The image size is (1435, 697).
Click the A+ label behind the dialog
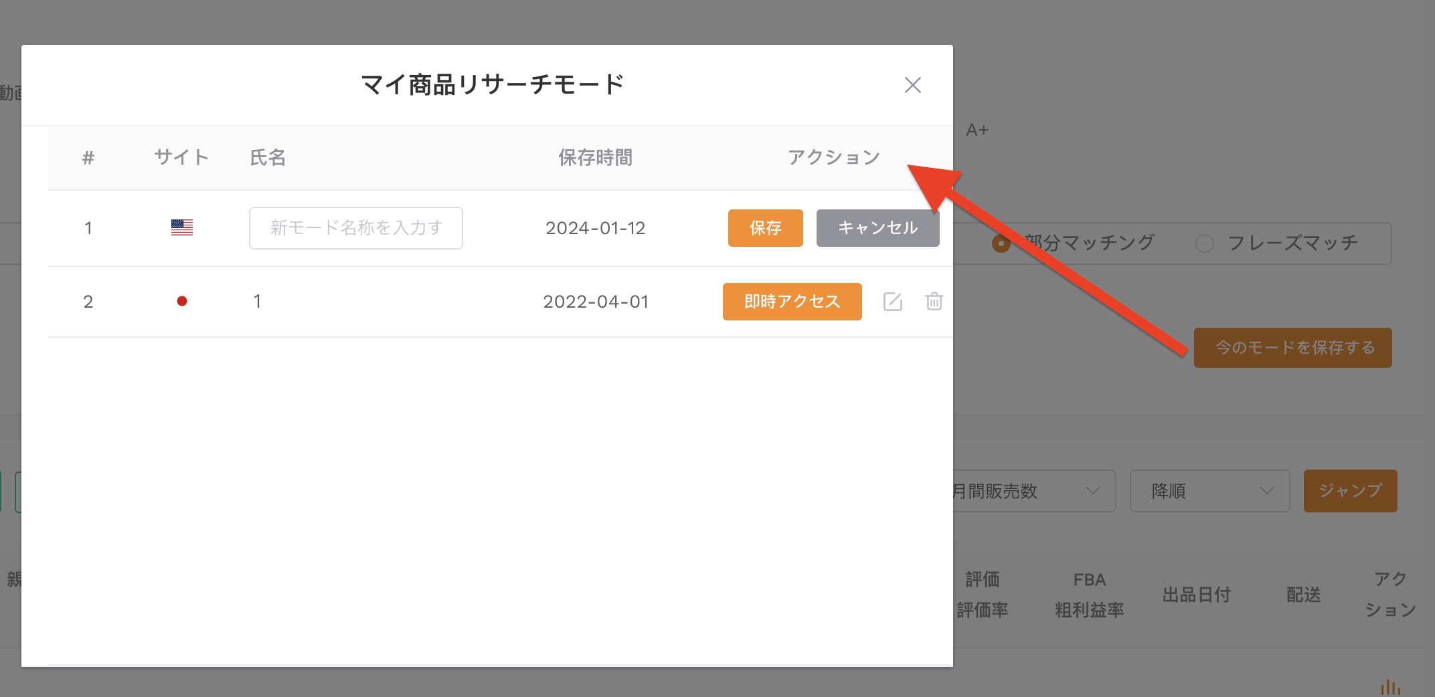[977, 130]
